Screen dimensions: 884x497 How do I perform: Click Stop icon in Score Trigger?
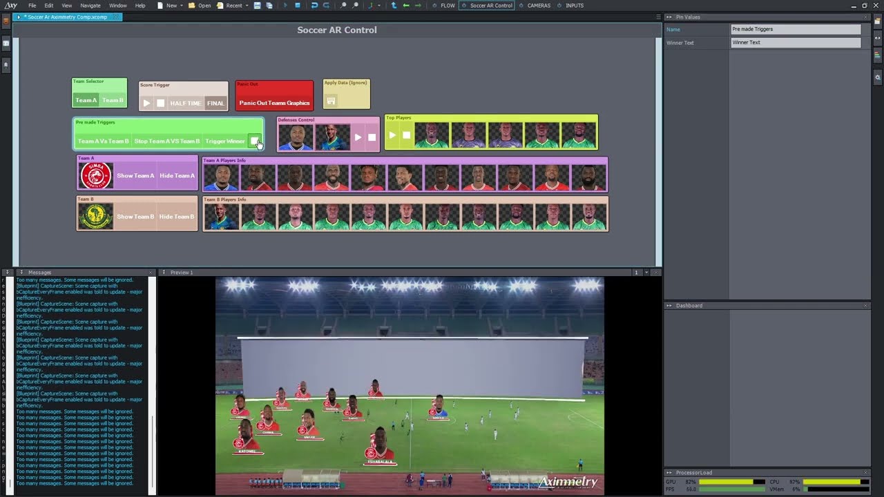[160, 103]
